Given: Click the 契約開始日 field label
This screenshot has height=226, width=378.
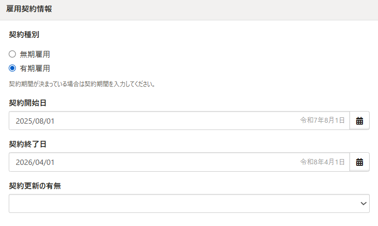Looking at the screenshot, I should point(28,103).
